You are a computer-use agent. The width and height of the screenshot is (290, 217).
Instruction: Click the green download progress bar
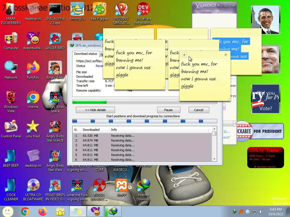coord(144,102)
